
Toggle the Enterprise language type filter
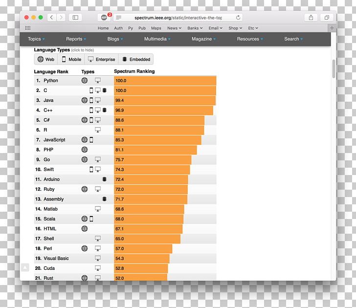(x=102, y=59)
